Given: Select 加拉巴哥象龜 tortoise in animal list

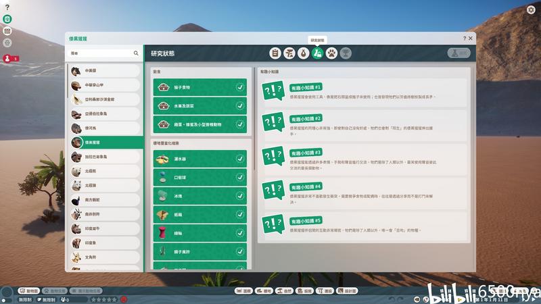Looking at the screenshot, I should [x=105, y=157].
